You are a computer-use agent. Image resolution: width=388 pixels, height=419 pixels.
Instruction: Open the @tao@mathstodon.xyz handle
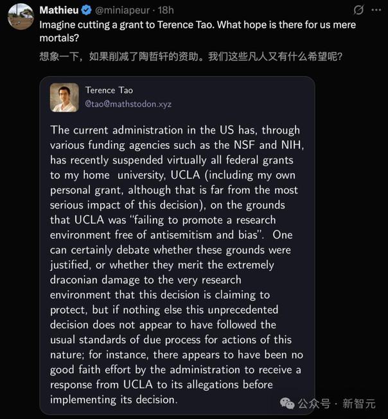pyautogui.click(x=128, y=104)
